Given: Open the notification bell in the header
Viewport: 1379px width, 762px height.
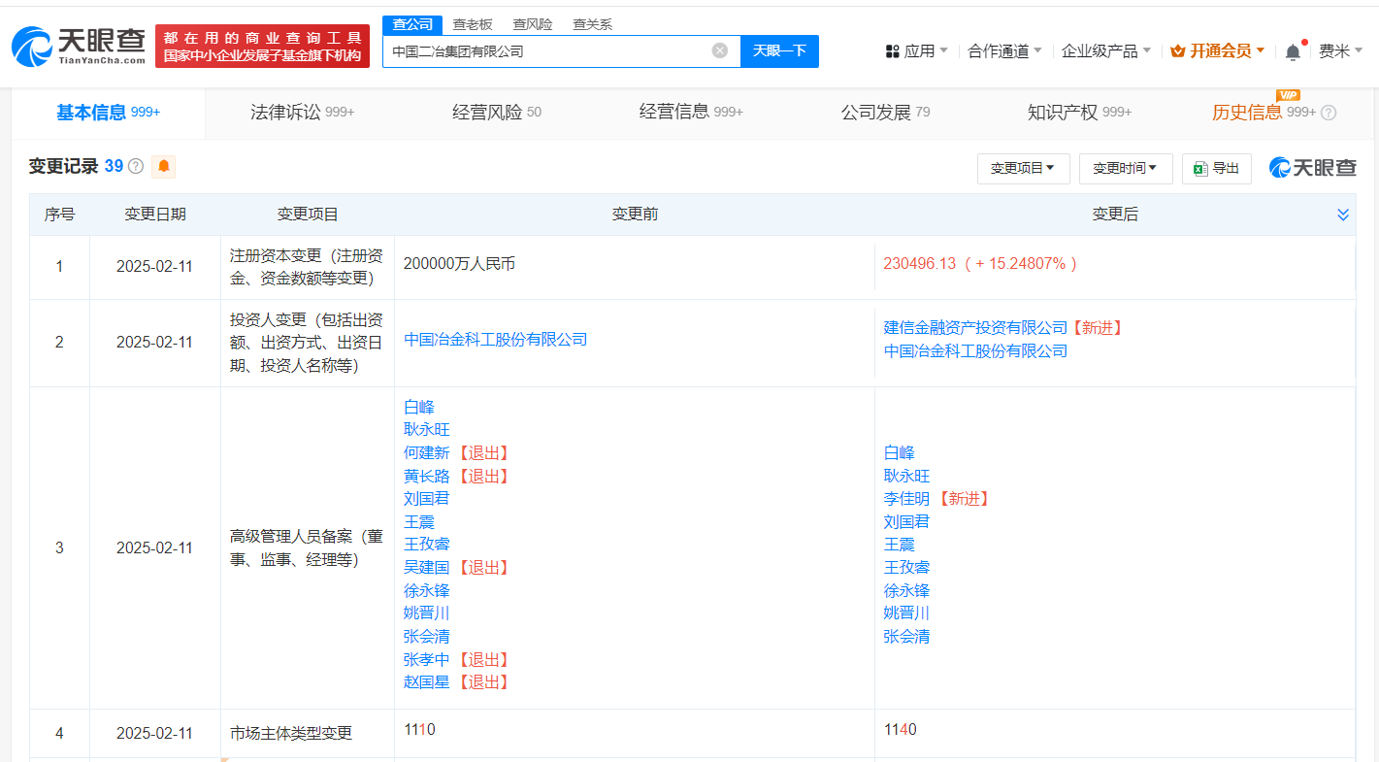Looking at the screenshot, I should [x=1293, y=51].
